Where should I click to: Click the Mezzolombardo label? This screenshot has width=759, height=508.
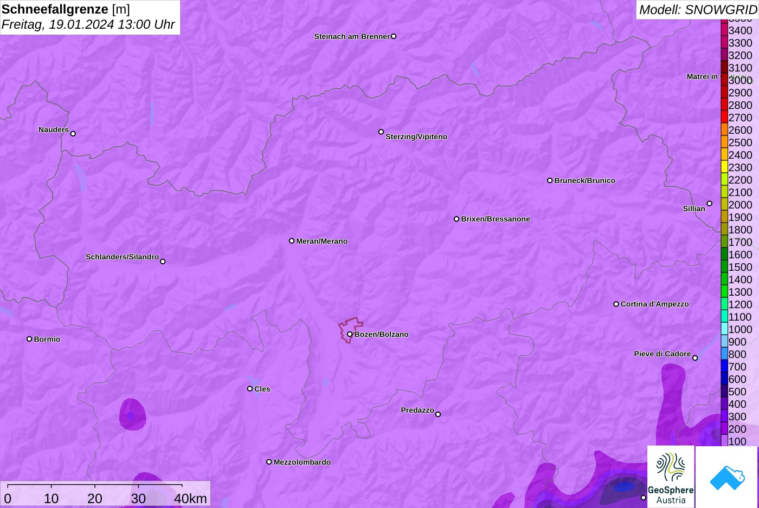[302, 462]
